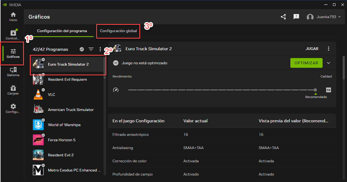This screenshot has width=347, height=182.
Task: Open the Inicio home section
Action: [13, 17]
